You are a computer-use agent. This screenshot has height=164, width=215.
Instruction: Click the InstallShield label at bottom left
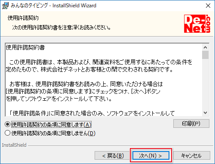click(14, 145)
